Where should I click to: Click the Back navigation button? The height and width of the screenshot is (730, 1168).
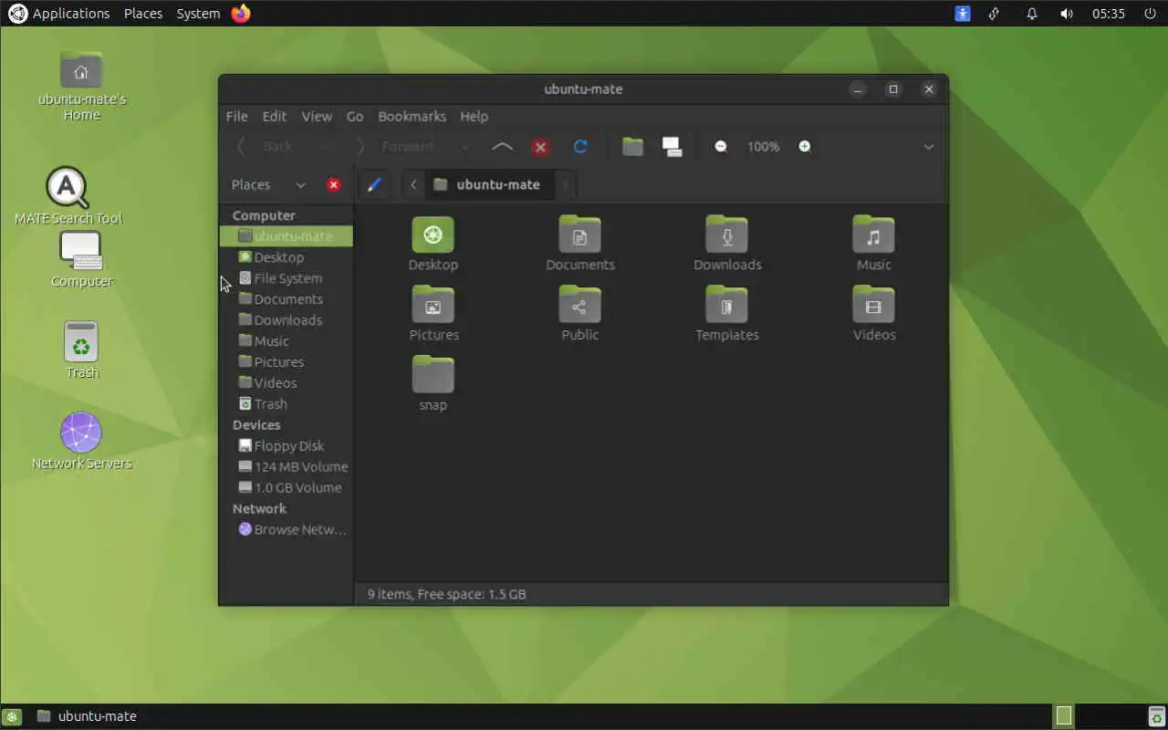coord(266,147)
